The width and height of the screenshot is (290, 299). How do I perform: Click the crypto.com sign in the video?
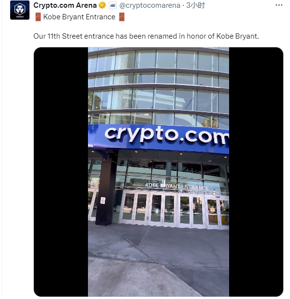(167, 135)
